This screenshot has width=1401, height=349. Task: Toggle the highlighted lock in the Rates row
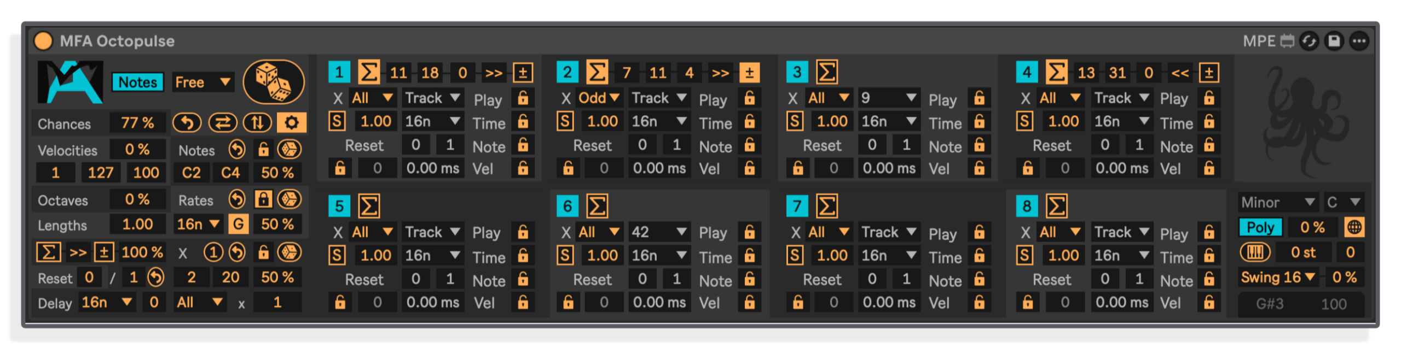[x=263, y=199]
